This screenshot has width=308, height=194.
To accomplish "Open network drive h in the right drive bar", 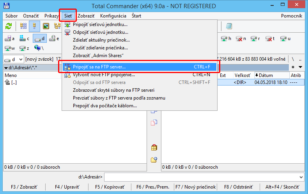I will [226, 38].
